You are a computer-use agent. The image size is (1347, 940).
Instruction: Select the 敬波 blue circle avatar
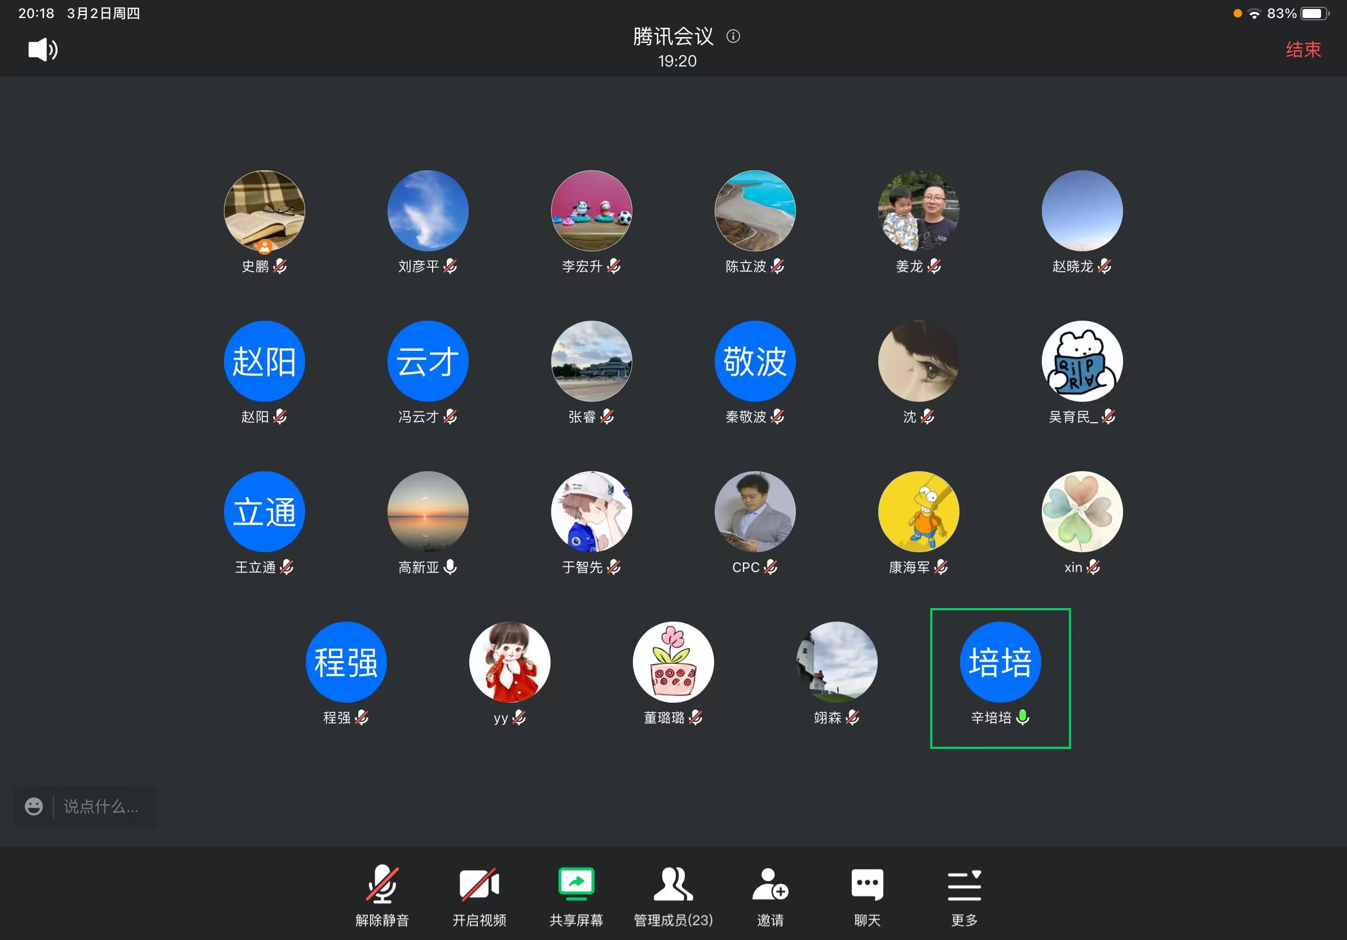(x=755, y=361)
